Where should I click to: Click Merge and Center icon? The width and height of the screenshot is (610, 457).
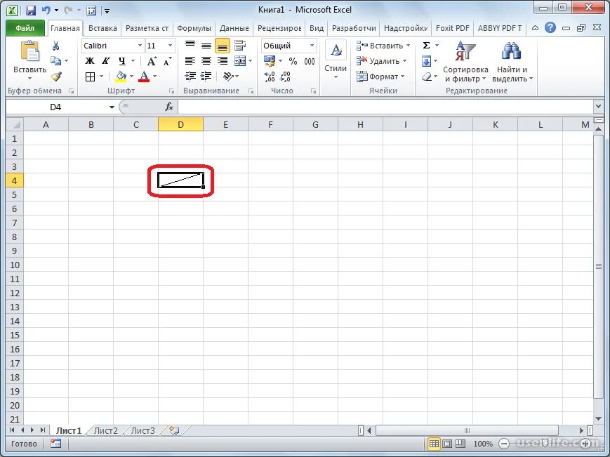coord(240,60)
